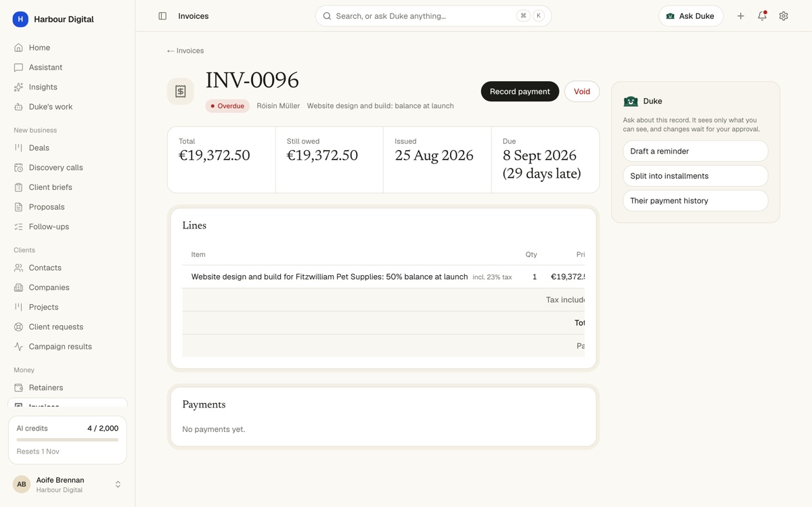Click the AB user avatar
The height and width of the screenshot is (507, 812).
point(22,485)
